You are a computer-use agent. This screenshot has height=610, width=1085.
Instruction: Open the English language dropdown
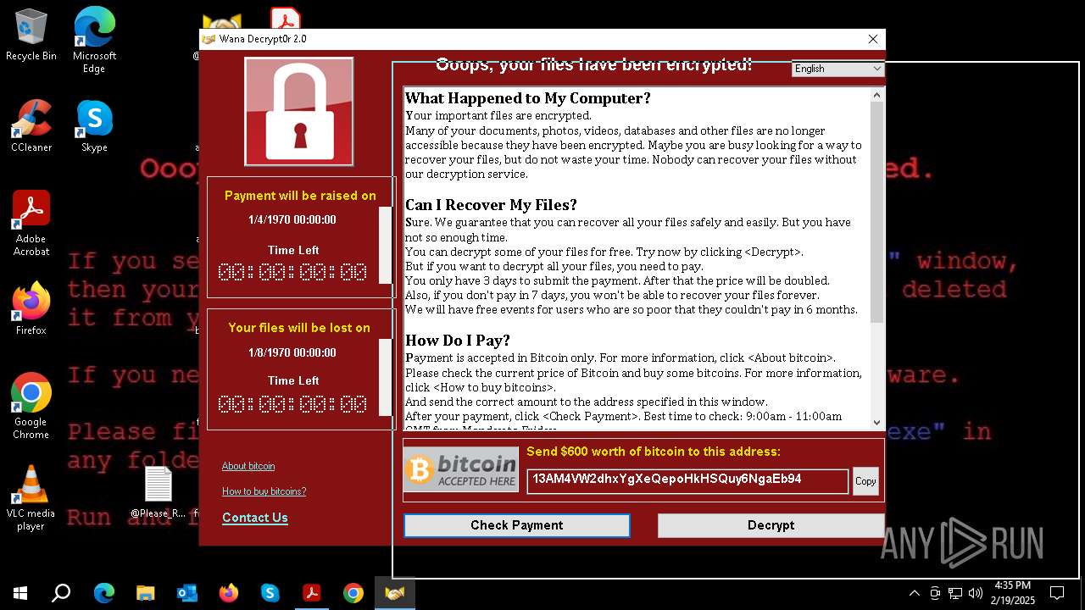point(838,69)
